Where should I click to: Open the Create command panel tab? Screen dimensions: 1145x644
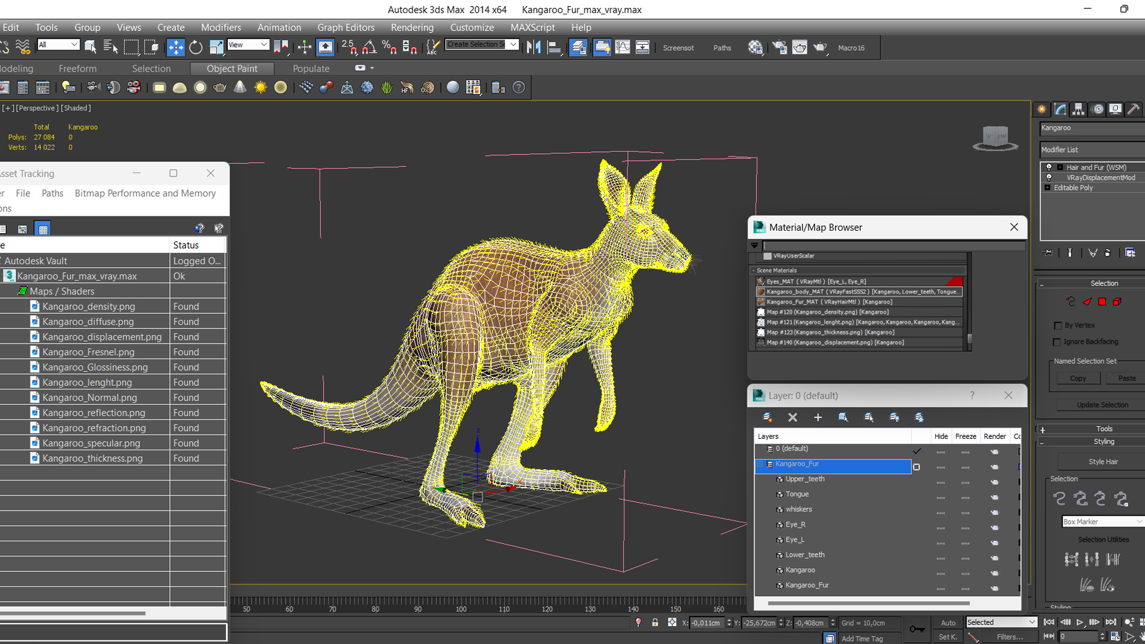pos(1042,109)
